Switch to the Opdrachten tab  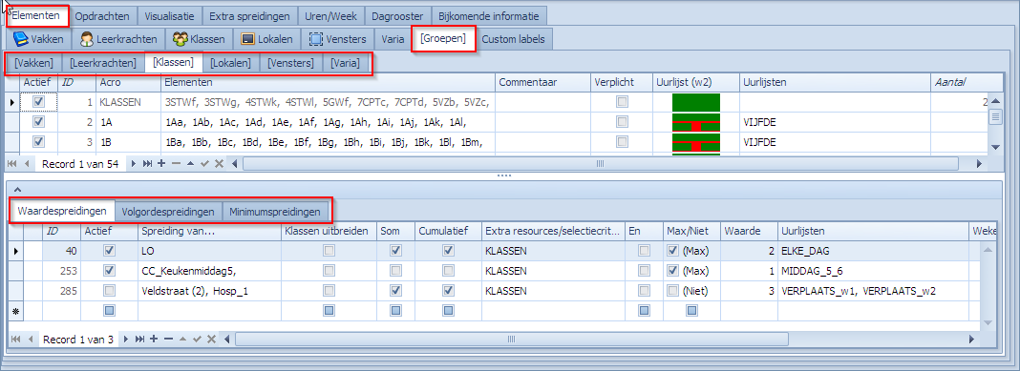103,15
